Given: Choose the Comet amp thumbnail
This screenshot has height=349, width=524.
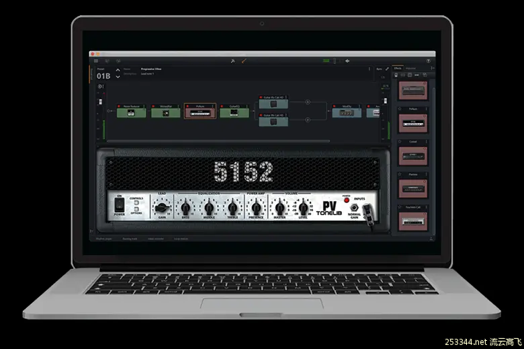Looking at the screenshot, I should [x=413, y=156].
